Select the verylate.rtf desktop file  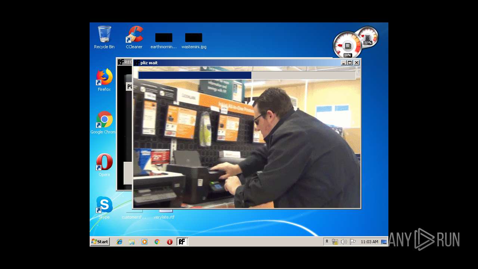pos(164,214)
